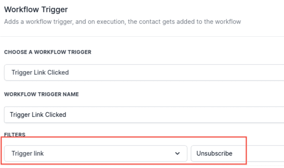
Task: Click 'Trigger Link Clicked' text in trigger selector
Action: point(40,72)
